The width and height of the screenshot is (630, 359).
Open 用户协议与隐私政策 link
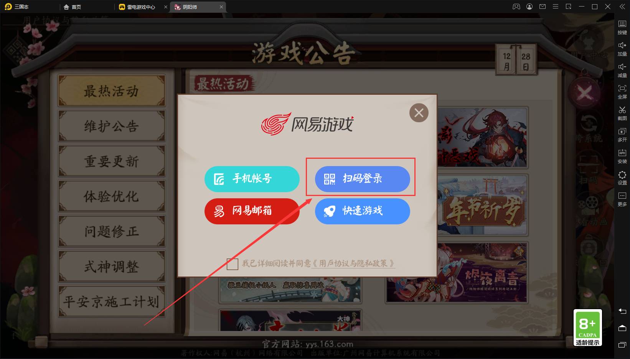(x=353, y=263)
